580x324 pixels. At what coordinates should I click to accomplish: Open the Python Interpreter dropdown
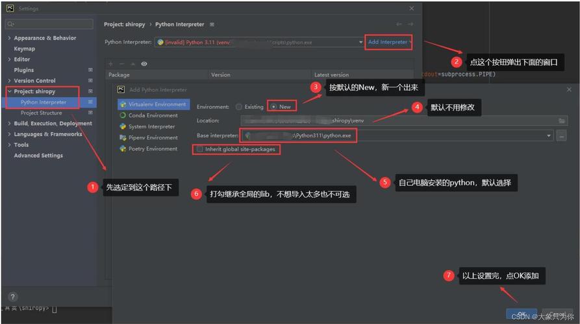tap(360, 42)
